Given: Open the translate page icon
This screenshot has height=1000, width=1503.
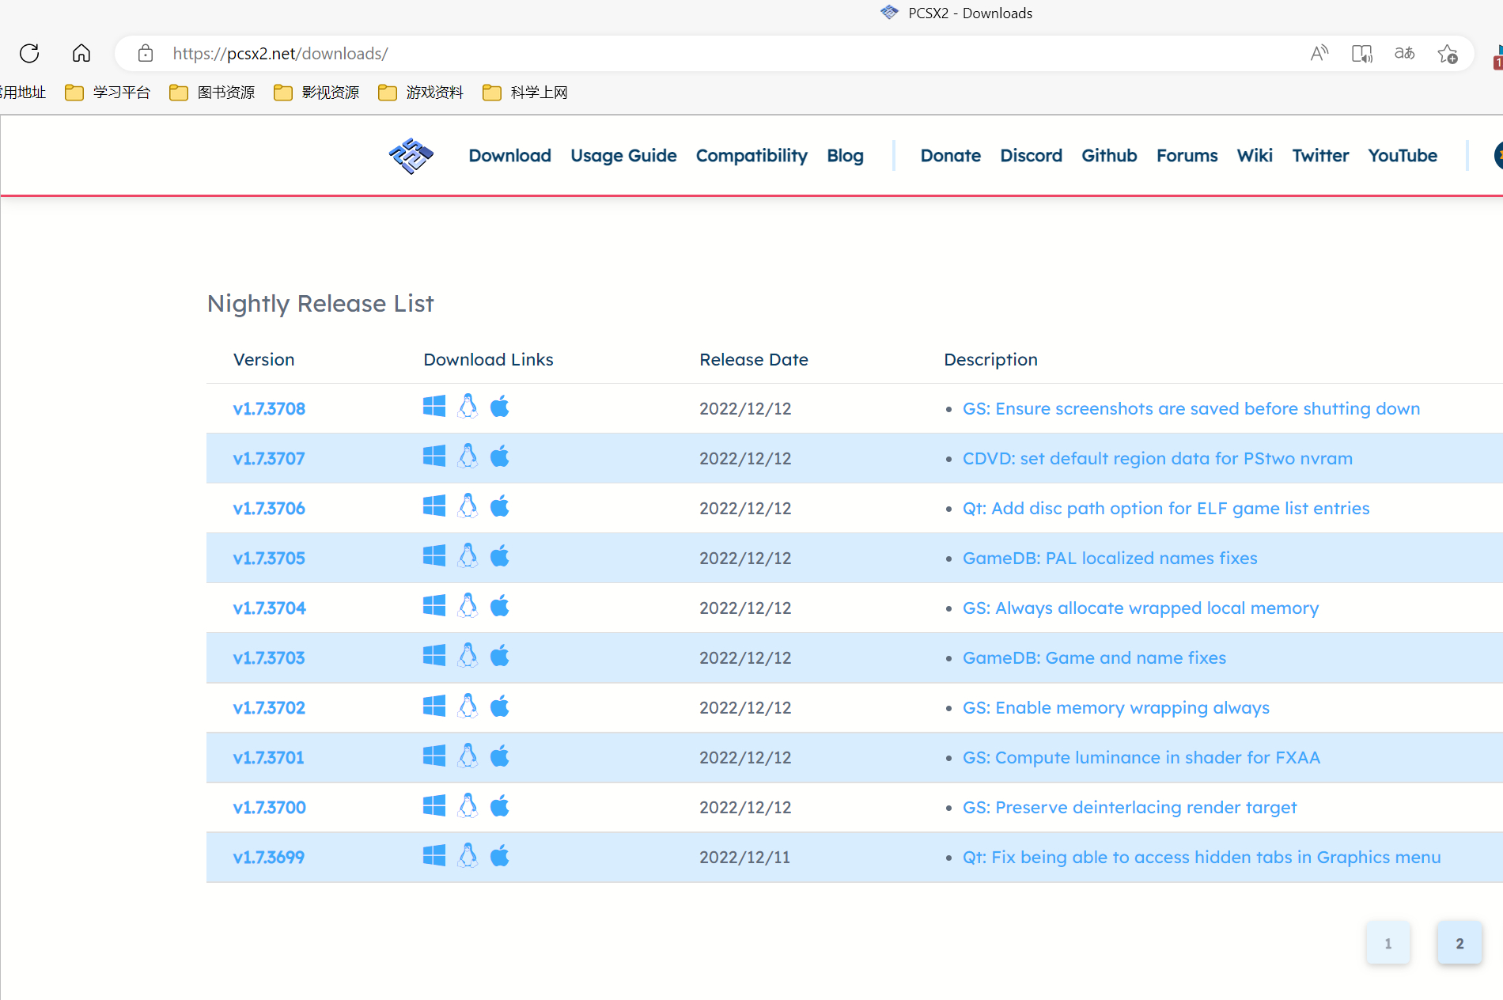Looking at the screenshot, I should click(1404, 53).
